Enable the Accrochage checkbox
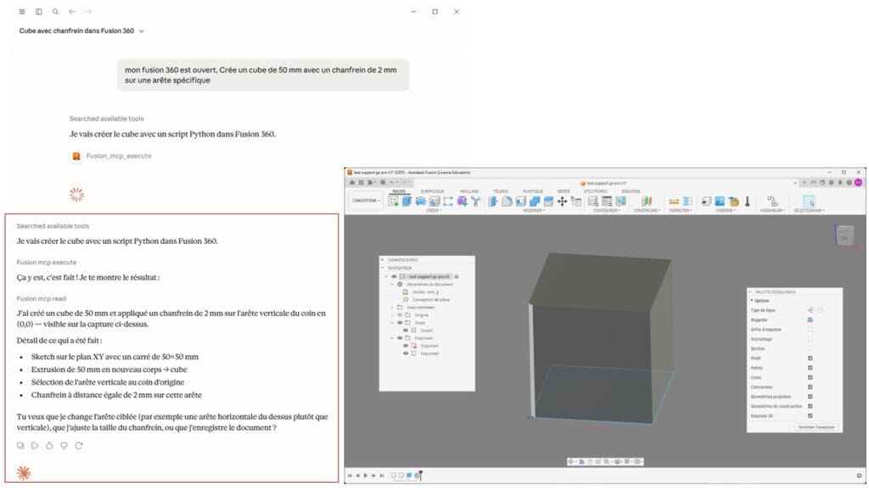 (x=810, y=339)
